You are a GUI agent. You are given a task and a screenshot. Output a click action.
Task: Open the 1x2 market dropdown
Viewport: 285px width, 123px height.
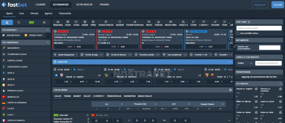pyautogui.click(x=108, y=104)
